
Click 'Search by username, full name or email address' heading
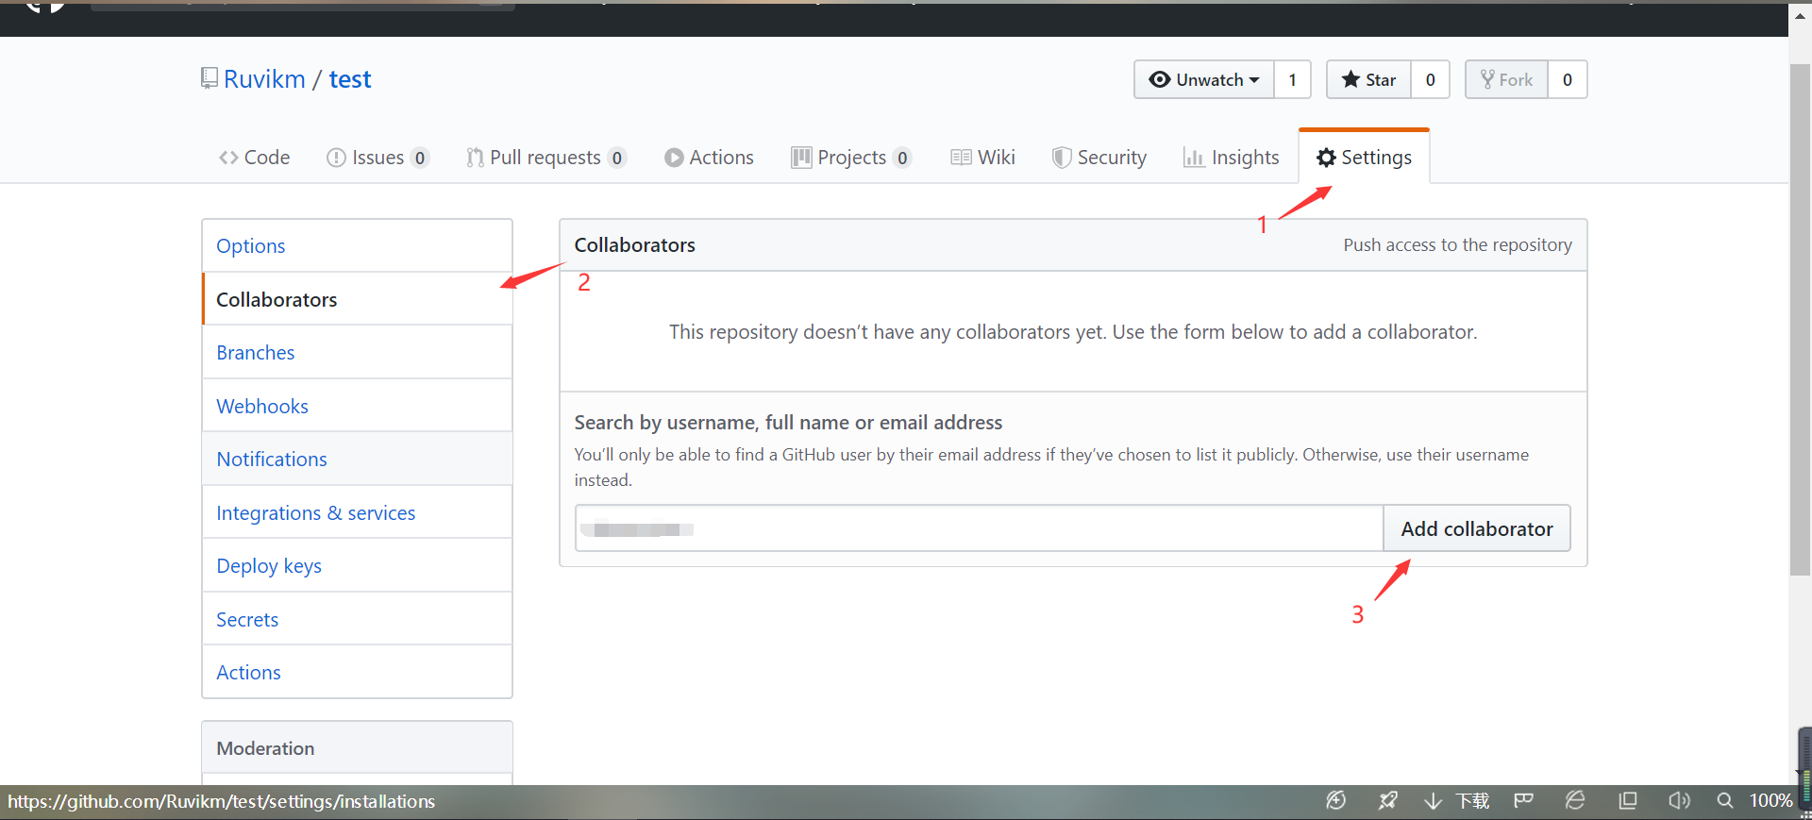click(x=788, y=423)
